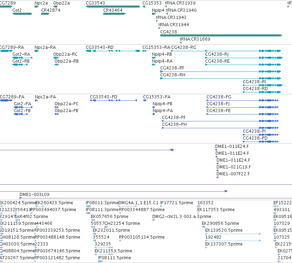The width and height of the screenshot is (292, 263).
Task: Select the Nplp4-RA transcript label
Action: 162,61
